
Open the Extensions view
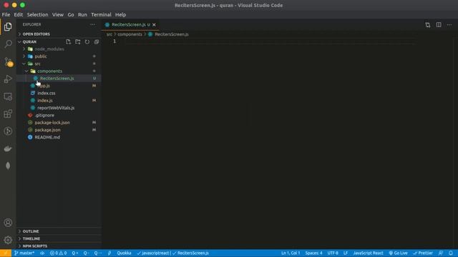coord(8,114)
